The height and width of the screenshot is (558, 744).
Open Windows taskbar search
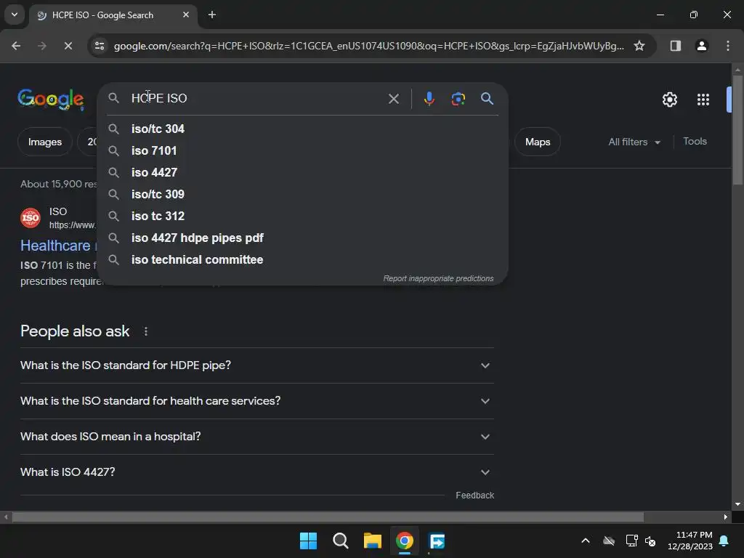(x=341, y=541)
